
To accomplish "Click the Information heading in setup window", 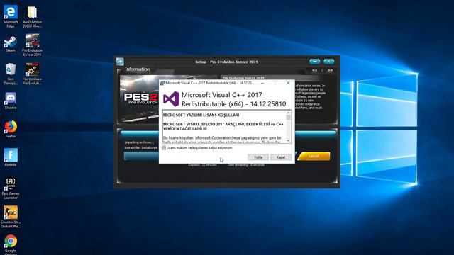I will click(137, 69).
